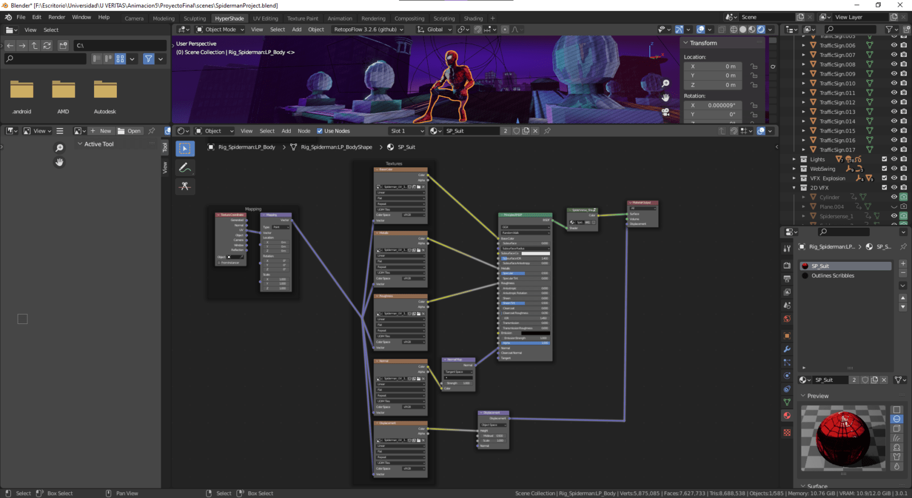This screenshot has width=912, height=498.
Task: Select the Links Cut tool
Action: click(185, 186)
